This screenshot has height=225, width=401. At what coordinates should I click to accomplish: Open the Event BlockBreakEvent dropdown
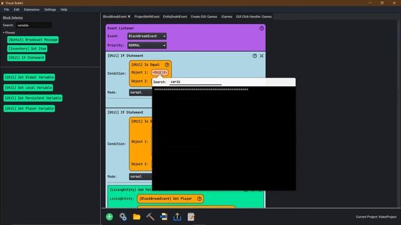[x=147, y=36]
